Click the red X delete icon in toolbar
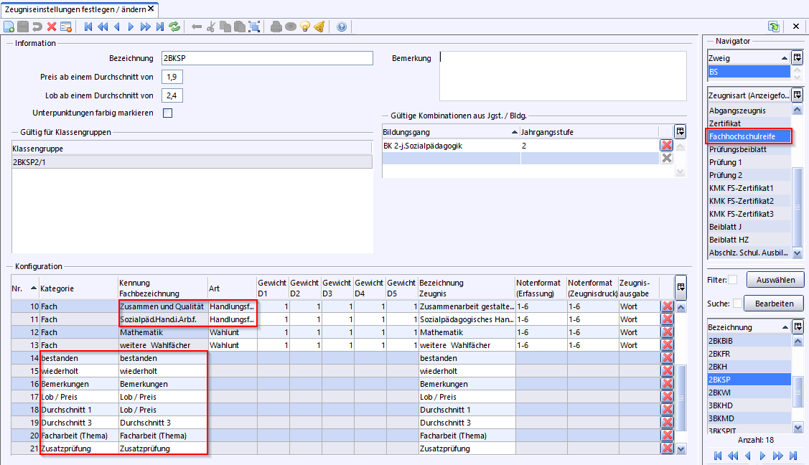Viewport: 809px width, 465px height. click(x=52, y=27)
